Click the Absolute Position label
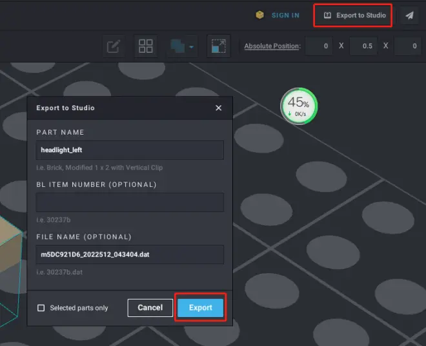Image resolution: width=426 pixels, height=346 pixels. coord(272,46)
